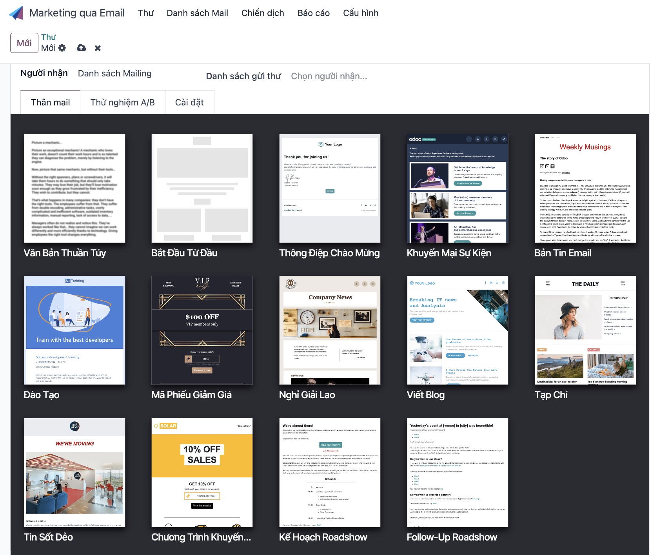The width and height of the screenshot is (650, 555).
Task: Follow the Thư breadcrumb link
Action: (x=49, y=37)
